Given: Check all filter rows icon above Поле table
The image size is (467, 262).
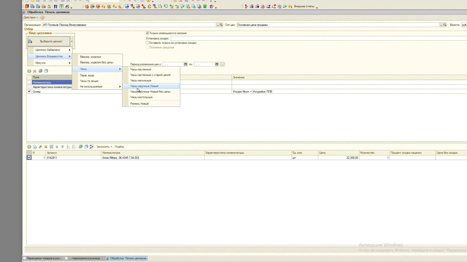Looking at the screenshot, I should [40, 71].
